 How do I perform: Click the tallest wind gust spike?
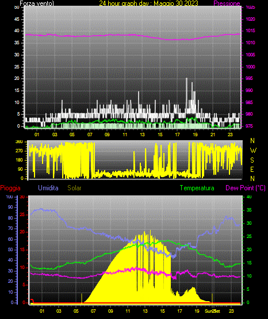[186, 94]
